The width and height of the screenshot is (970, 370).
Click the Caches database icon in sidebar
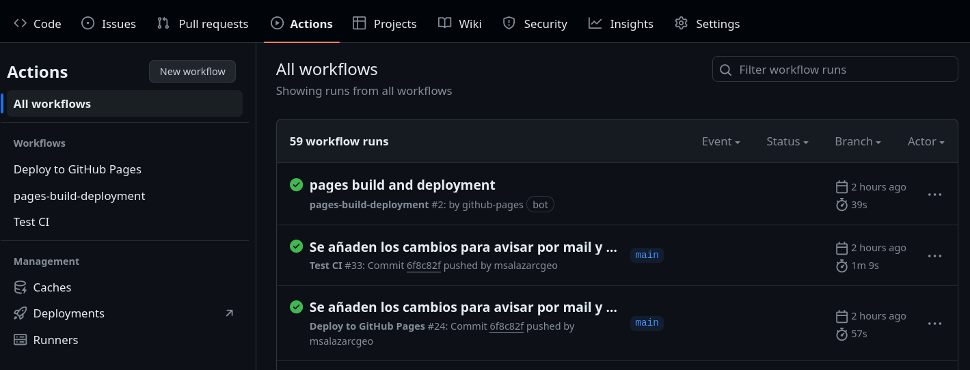click(x=21, y=287)
